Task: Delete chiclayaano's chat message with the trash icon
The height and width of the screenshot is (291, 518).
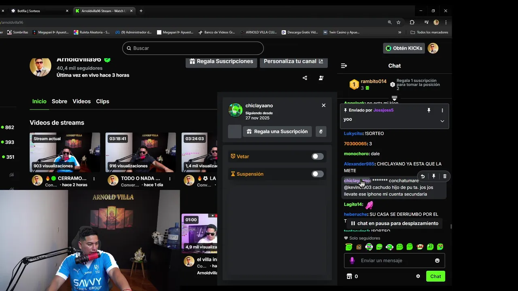Action: 445,176
